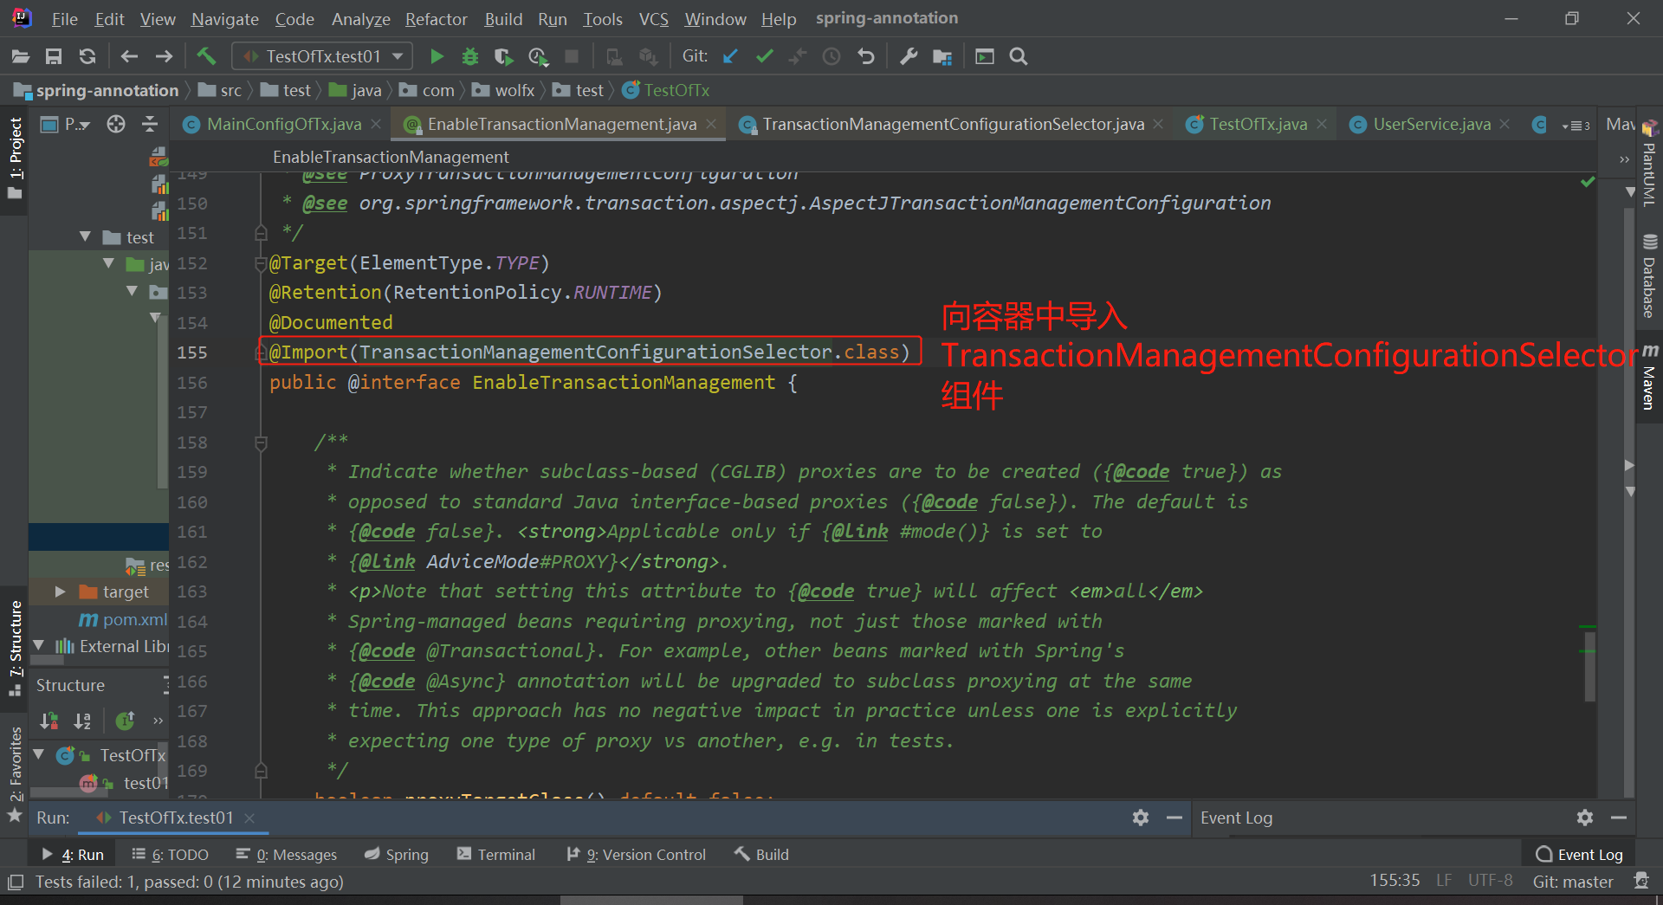This screenshot has width=1663, height=905.
Task: Click the Git update project arrow
Action: (x=730, y=56)
